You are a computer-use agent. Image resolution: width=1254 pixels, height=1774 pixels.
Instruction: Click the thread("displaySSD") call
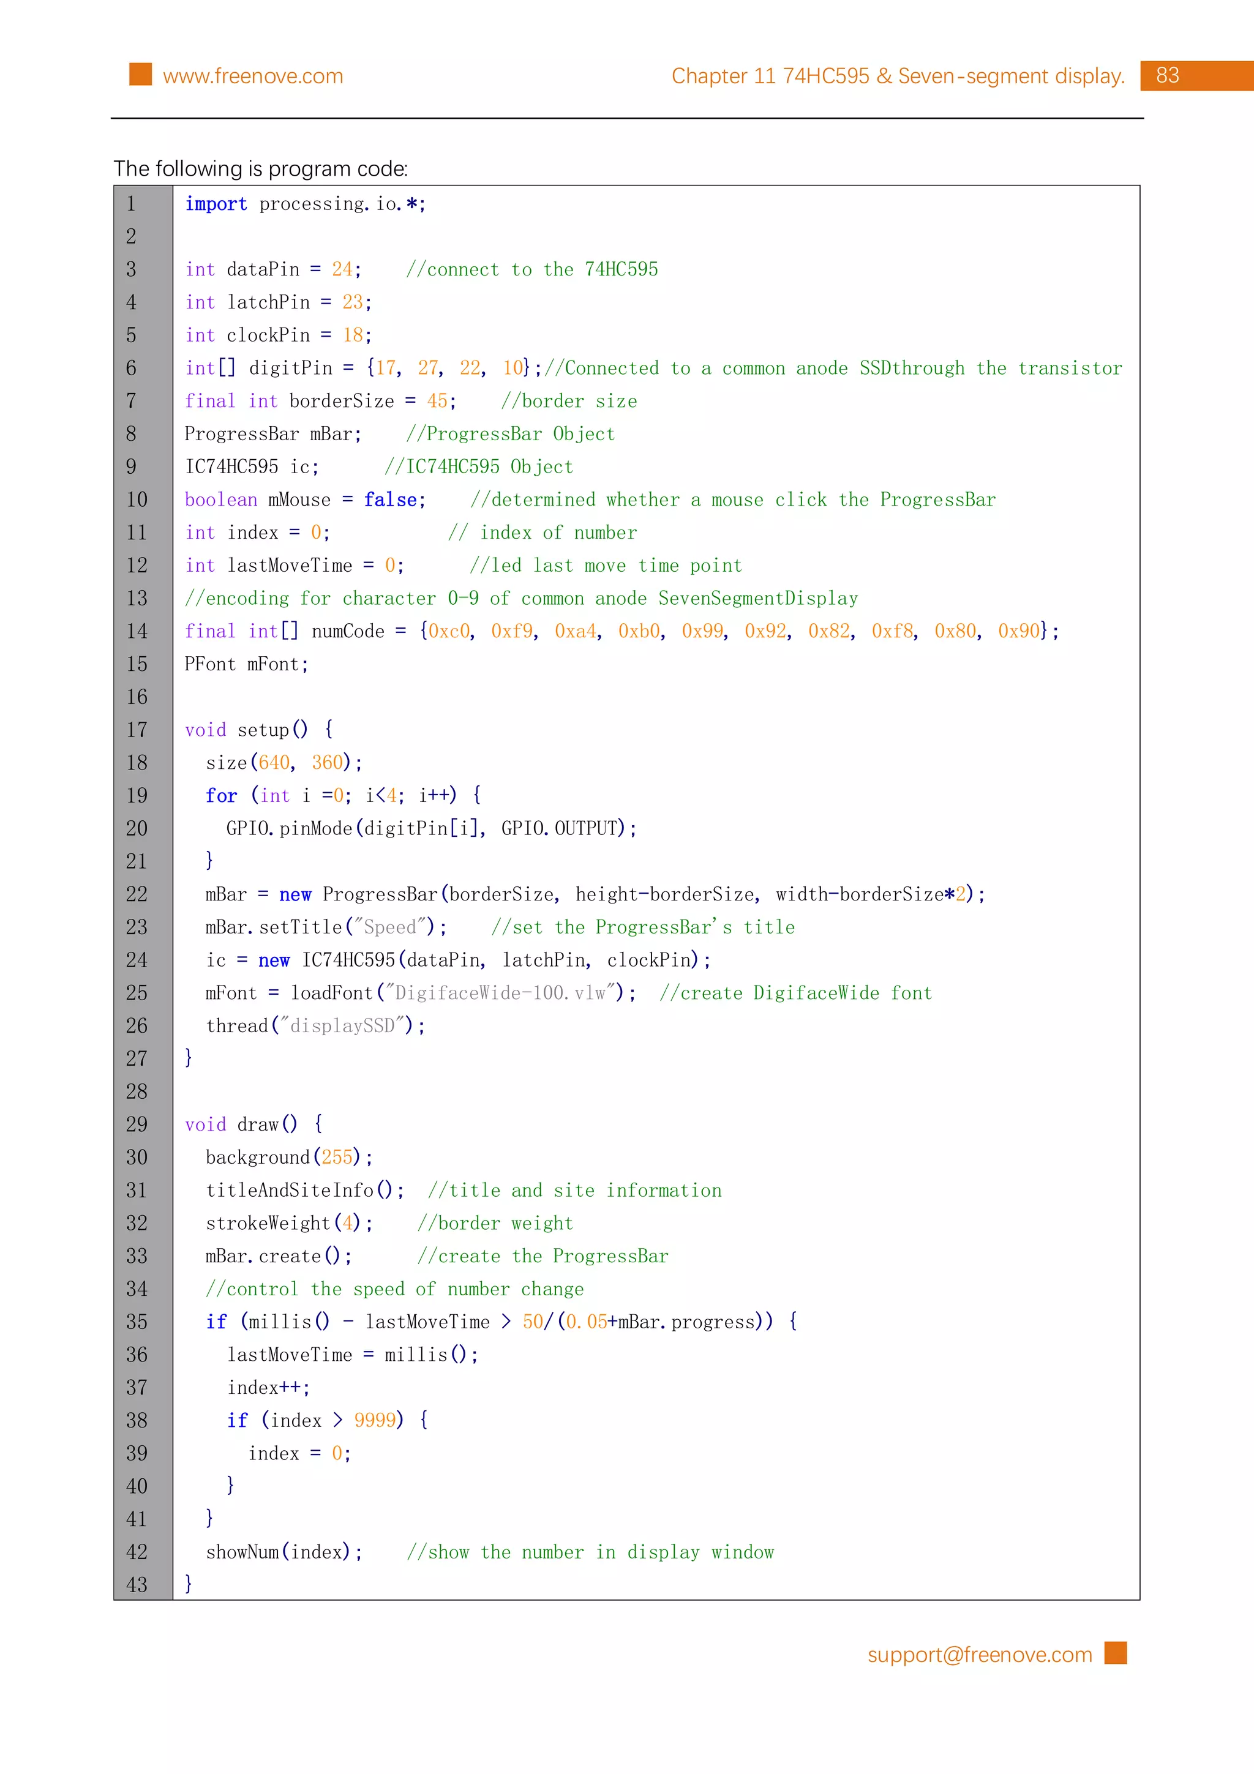(315, 1026)
